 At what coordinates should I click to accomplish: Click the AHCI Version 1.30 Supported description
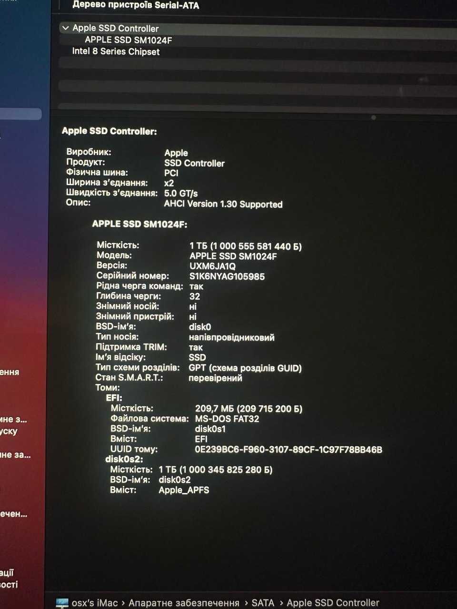[223, 204]
